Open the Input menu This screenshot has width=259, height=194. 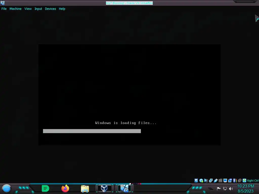point(38,9)
